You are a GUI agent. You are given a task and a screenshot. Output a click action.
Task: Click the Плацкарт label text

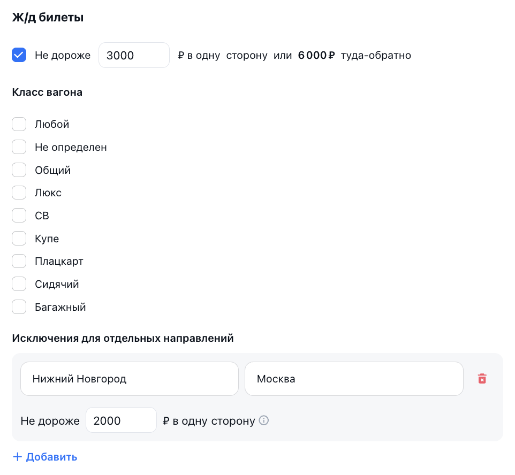tap(59, 261)
